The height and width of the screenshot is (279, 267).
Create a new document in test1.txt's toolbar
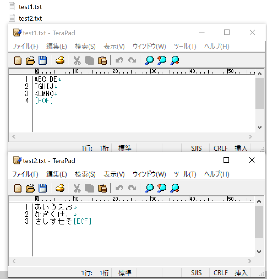pos(17,60)
